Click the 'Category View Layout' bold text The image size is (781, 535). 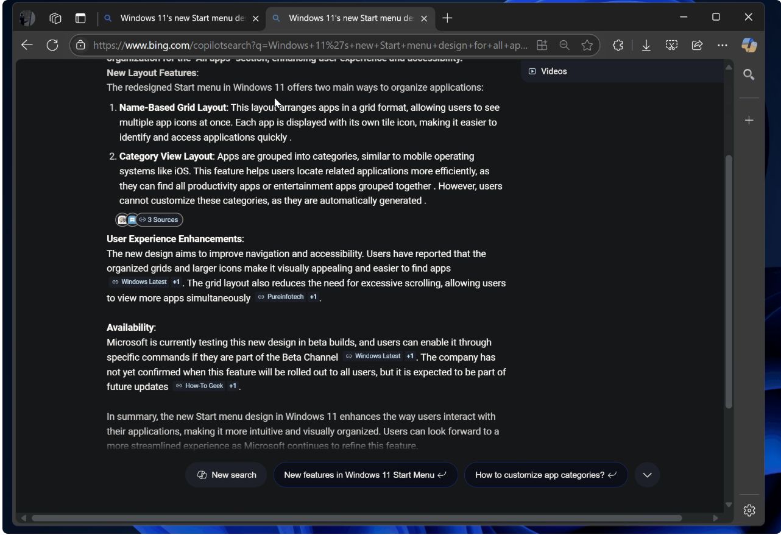click(x=166, y=156)
